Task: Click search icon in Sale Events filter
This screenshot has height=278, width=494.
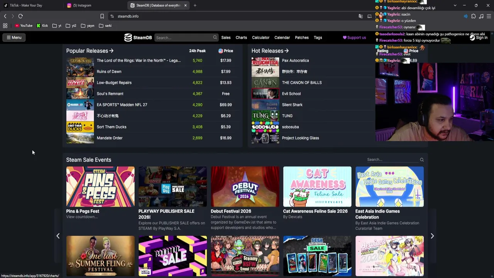Action: pyautogui.click(x=422, y=159)
